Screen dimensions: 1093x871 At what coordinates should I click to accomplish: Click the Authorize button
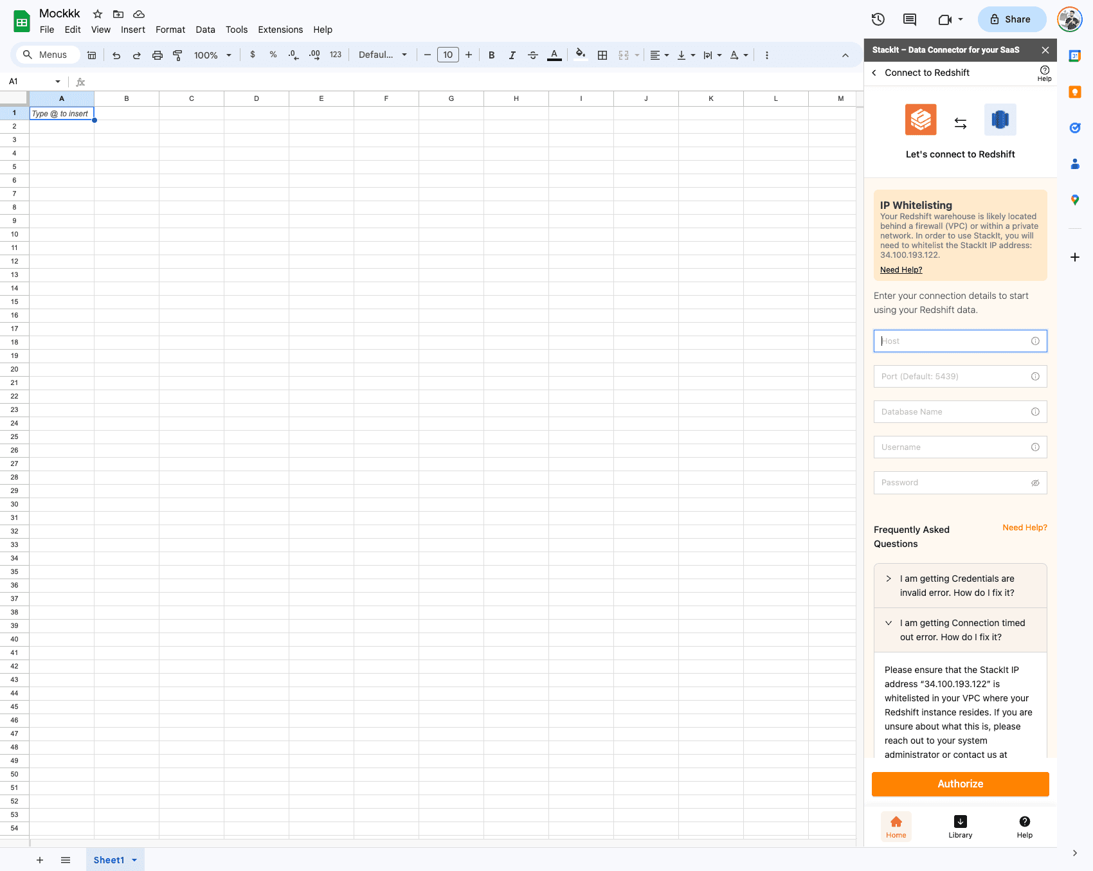(961, 784)
